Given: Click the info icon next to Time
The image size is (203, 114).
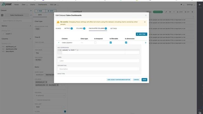Looking at the screenshot, I should click(39, 37).
